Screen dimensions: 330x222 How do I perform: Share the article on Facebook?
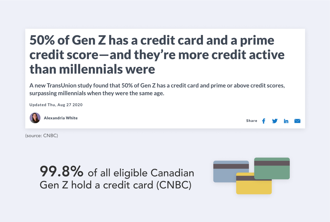coord(264,121)
